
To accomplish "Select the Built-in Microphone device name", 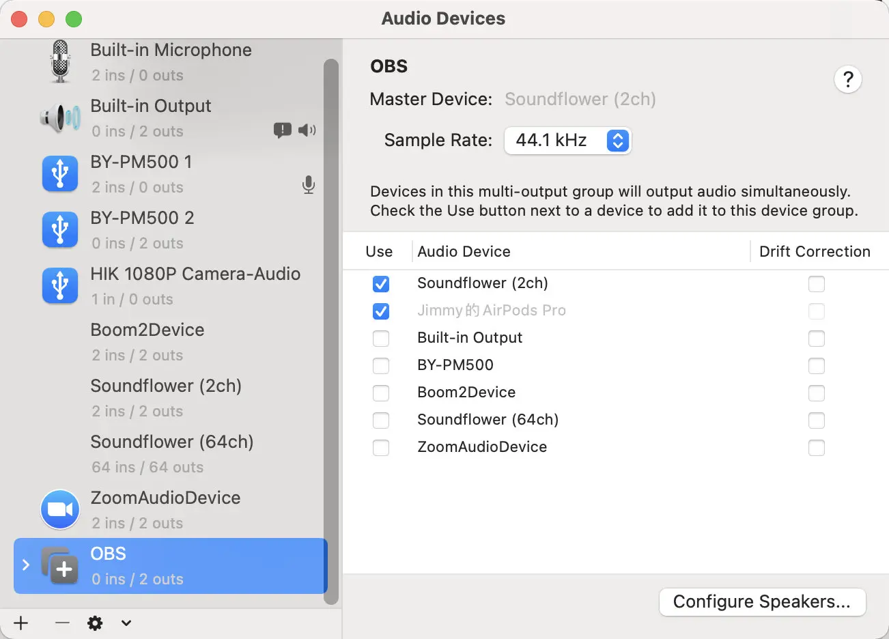I will [171, 50].
